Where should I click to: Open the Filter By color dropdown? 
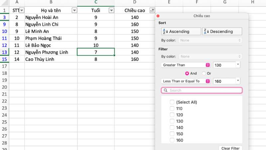(x=210, y=56)
